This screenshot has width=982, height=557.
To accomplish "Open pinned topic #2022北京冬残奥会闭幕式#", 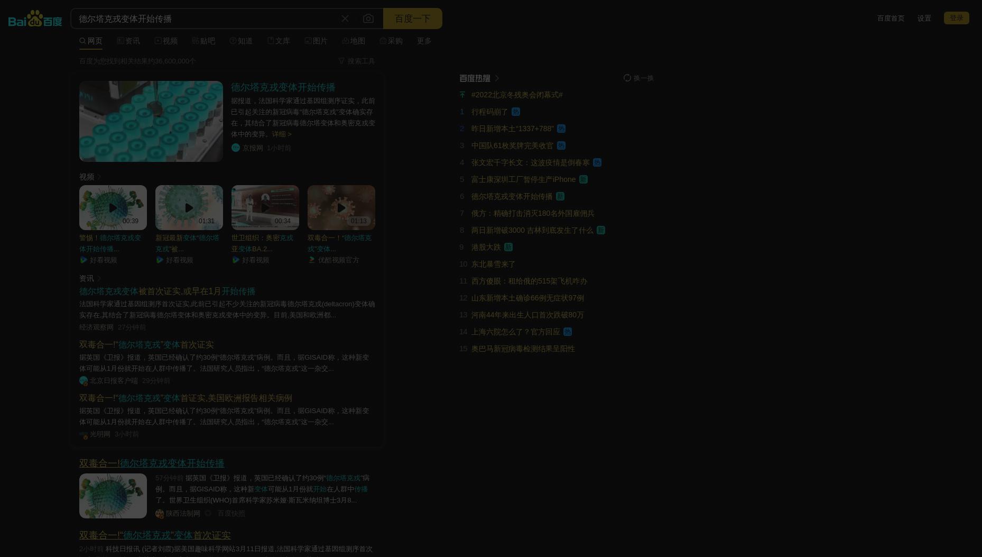I will pos(517,95).
